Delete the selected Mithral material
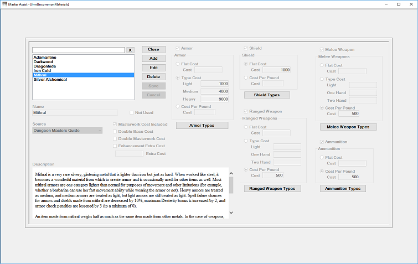Image resolution: width=418 pixels, height=264 pixels. (153, 77)
